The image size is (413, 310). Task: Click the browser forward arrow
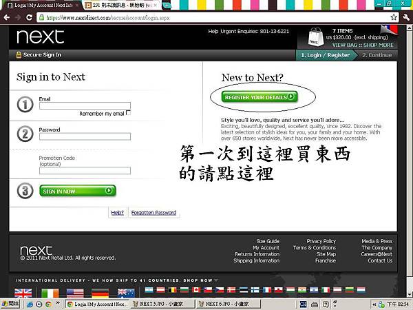(18, 18)
